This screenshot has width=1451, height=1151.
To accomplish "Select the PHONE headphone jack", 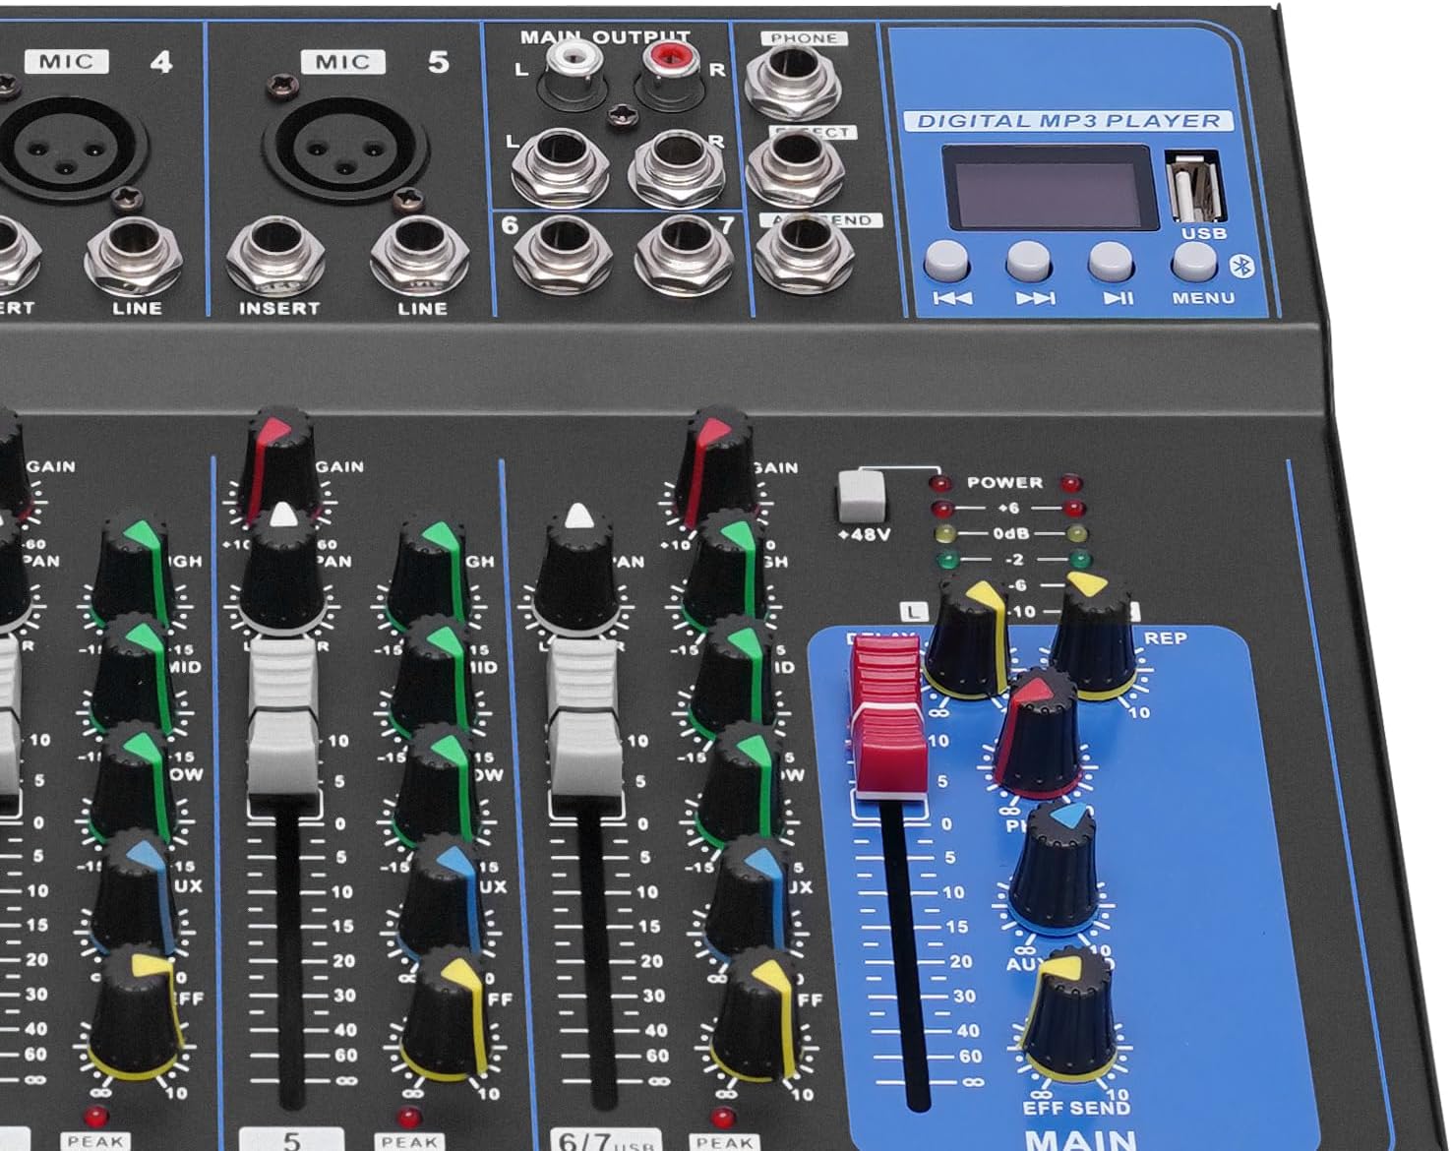I will (795, 81).
